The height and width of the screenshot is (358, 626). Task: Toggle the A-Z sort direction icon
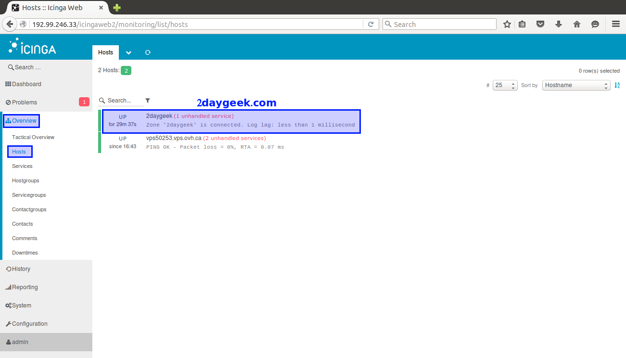coord(617,85)
